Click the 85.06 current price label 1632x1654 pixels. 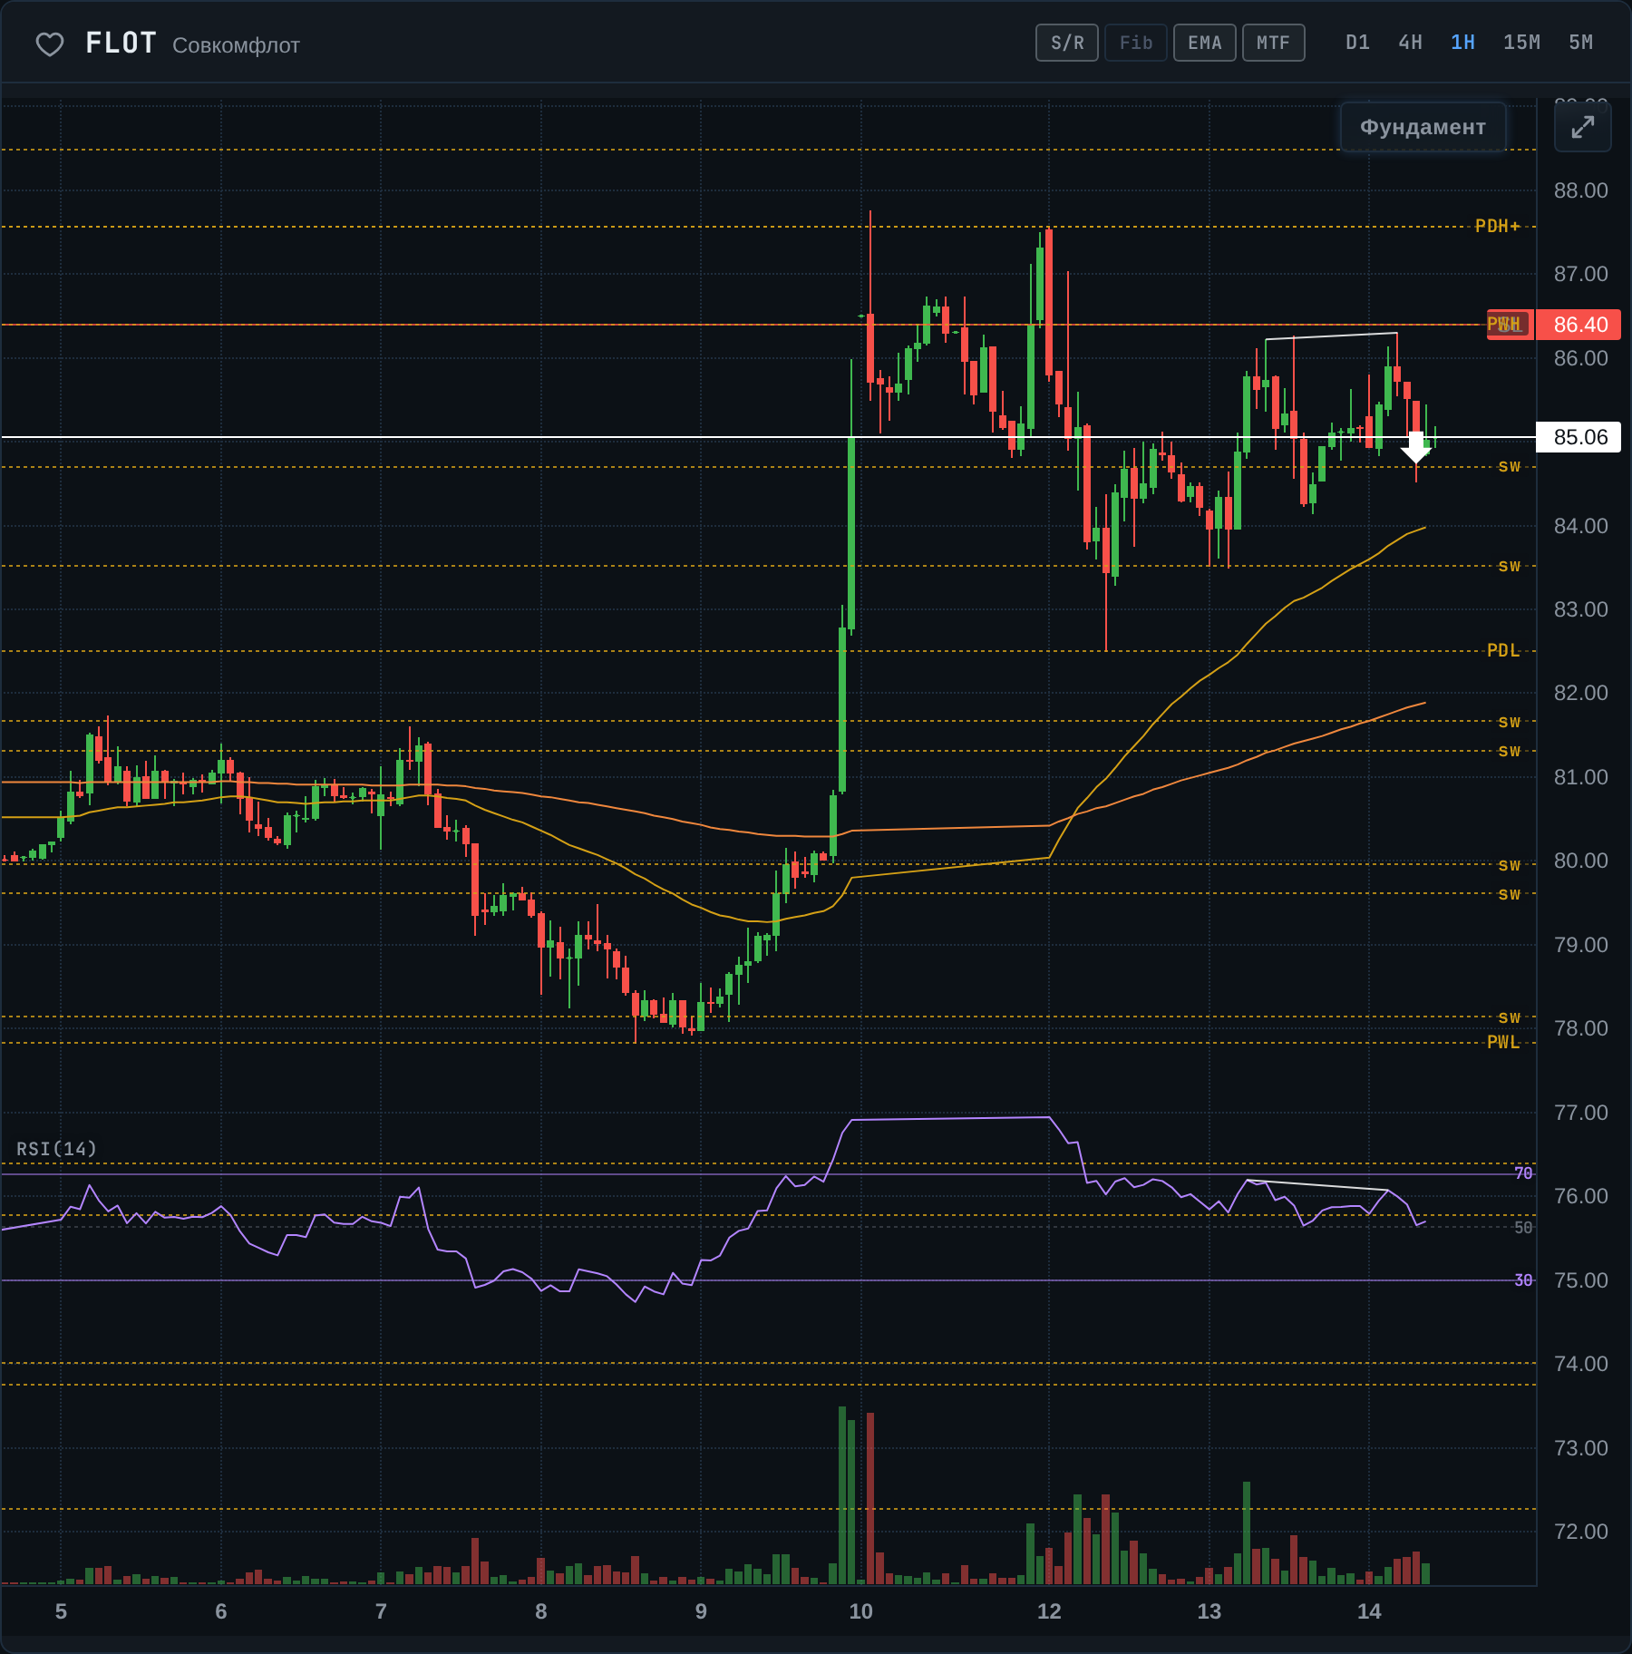point(1579,437)
